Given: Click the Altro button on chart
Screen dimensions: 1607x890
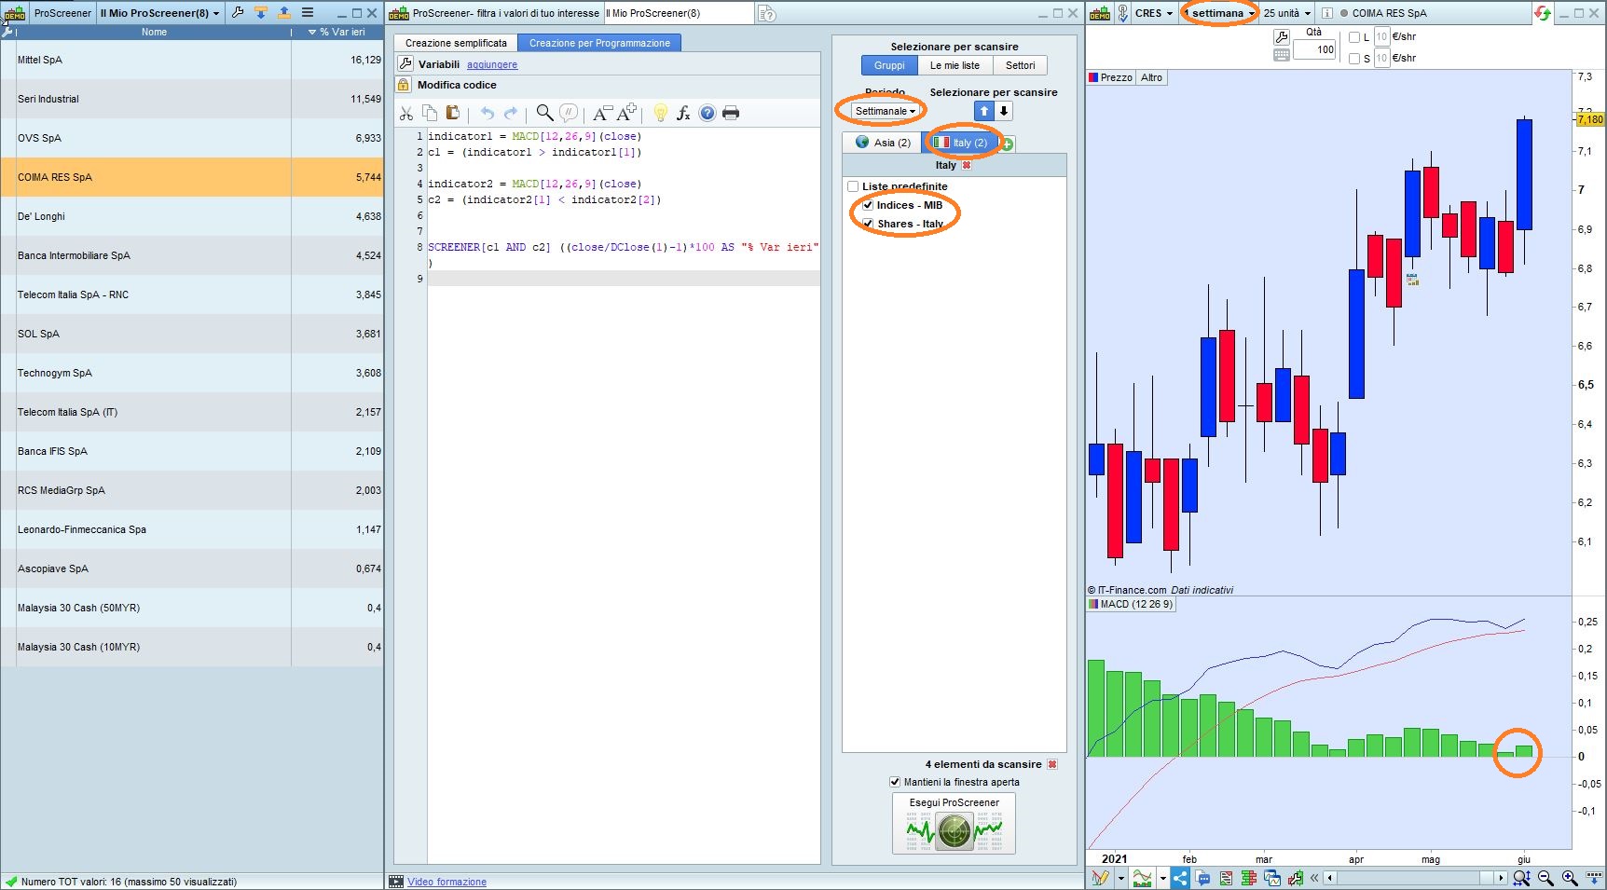Looking at the screenshot, I should 1151,77.
